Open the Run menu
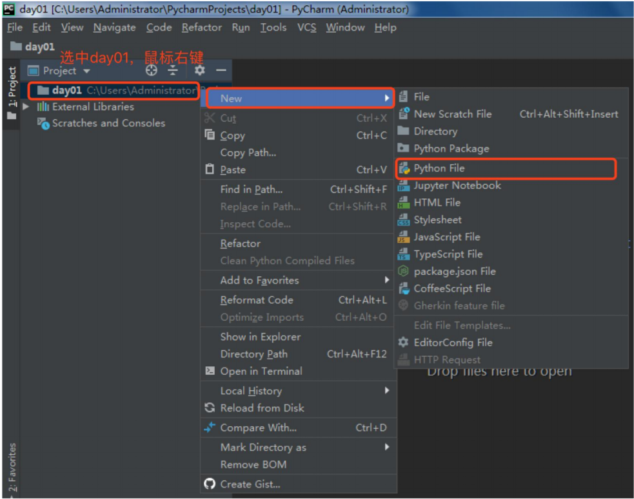Image resolution: width=634 pixels, height=499 pixels. (241, 28)
